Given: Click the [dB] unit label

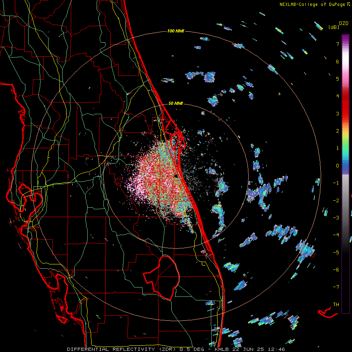Looking at the screenshot, I should [334, 27].
